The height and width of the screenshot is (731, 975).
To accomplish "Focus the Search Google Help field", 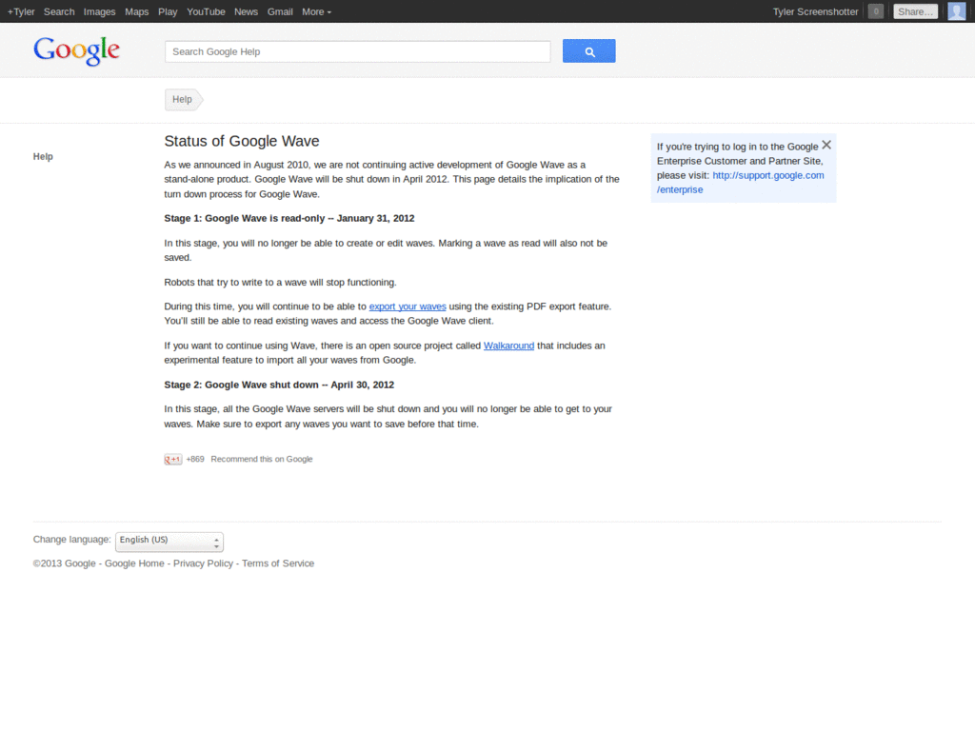I will pyautogui.click(x=358, y=51).
